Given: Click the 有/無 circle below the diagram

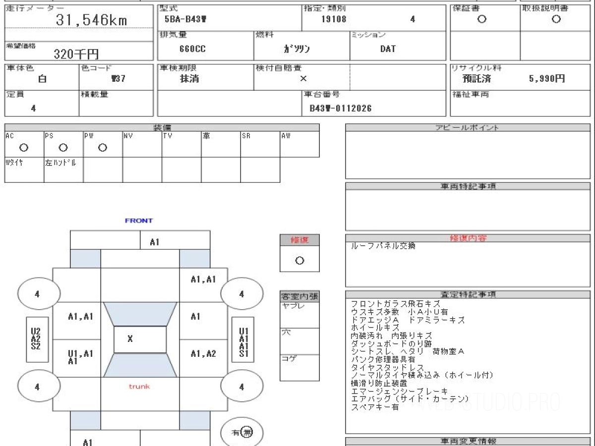Looking at the screenshot, I should click(241, 433).
